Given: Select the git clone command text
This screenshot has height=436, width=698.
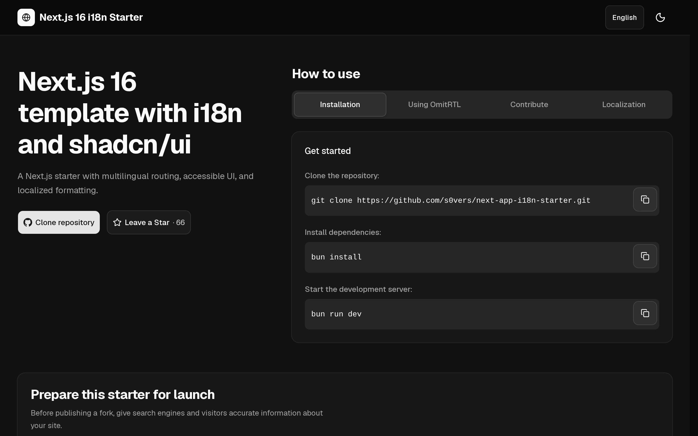Looking at the screenshot, I should (451, 200).
